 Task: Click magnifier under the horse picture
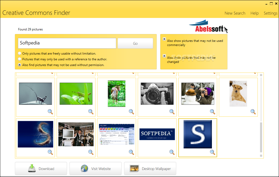[132, 112]
